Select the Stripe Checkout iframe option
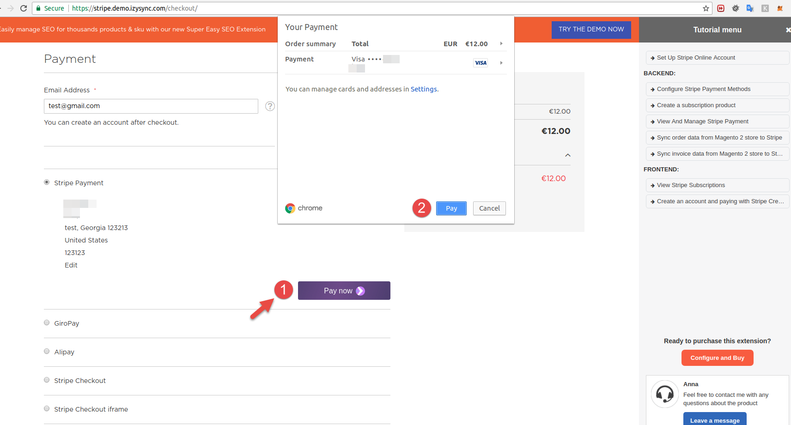Image resolution: width=791 pixels, height=425 pixels. (47, 409)
